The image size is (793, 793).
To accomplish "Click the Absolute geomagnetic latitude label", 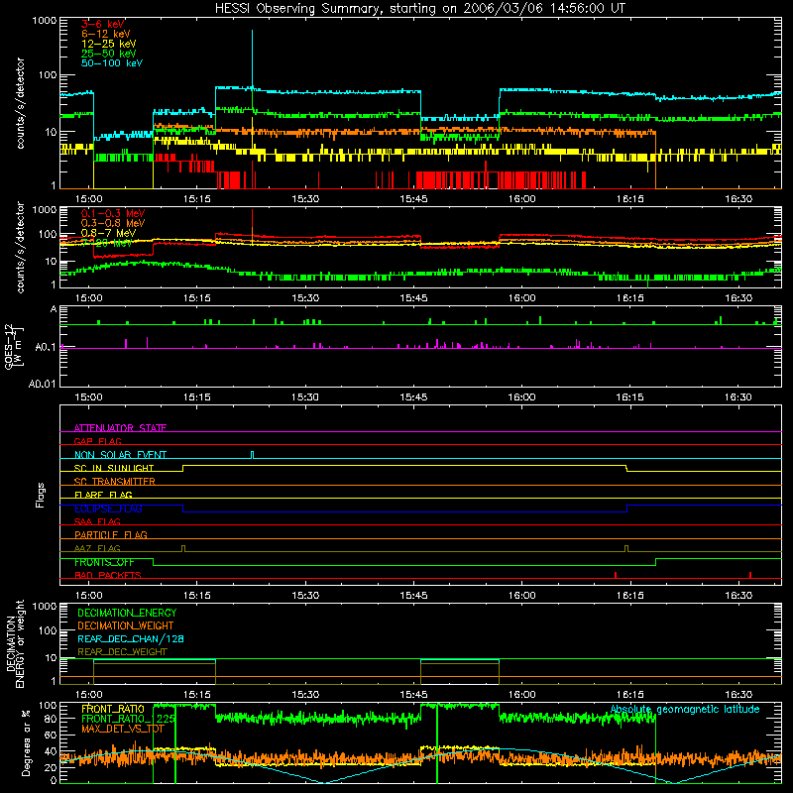I will tap(685, 709).
